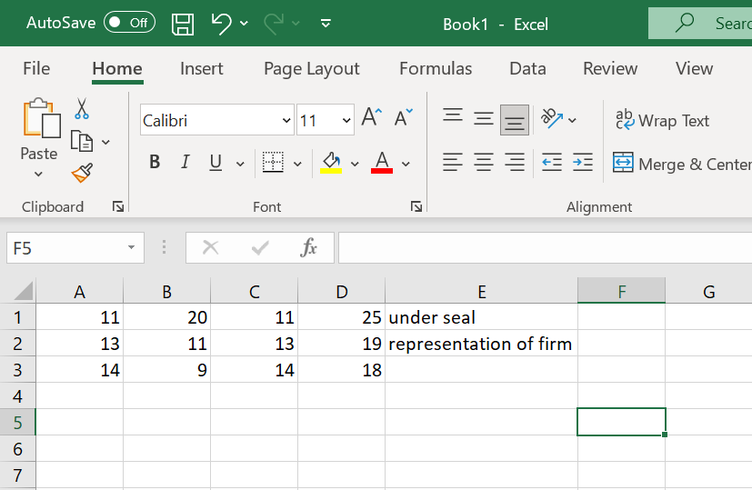The image size is (752, 490).
Task: Click the Orientation text rotation icon
Action: point(552,118)
